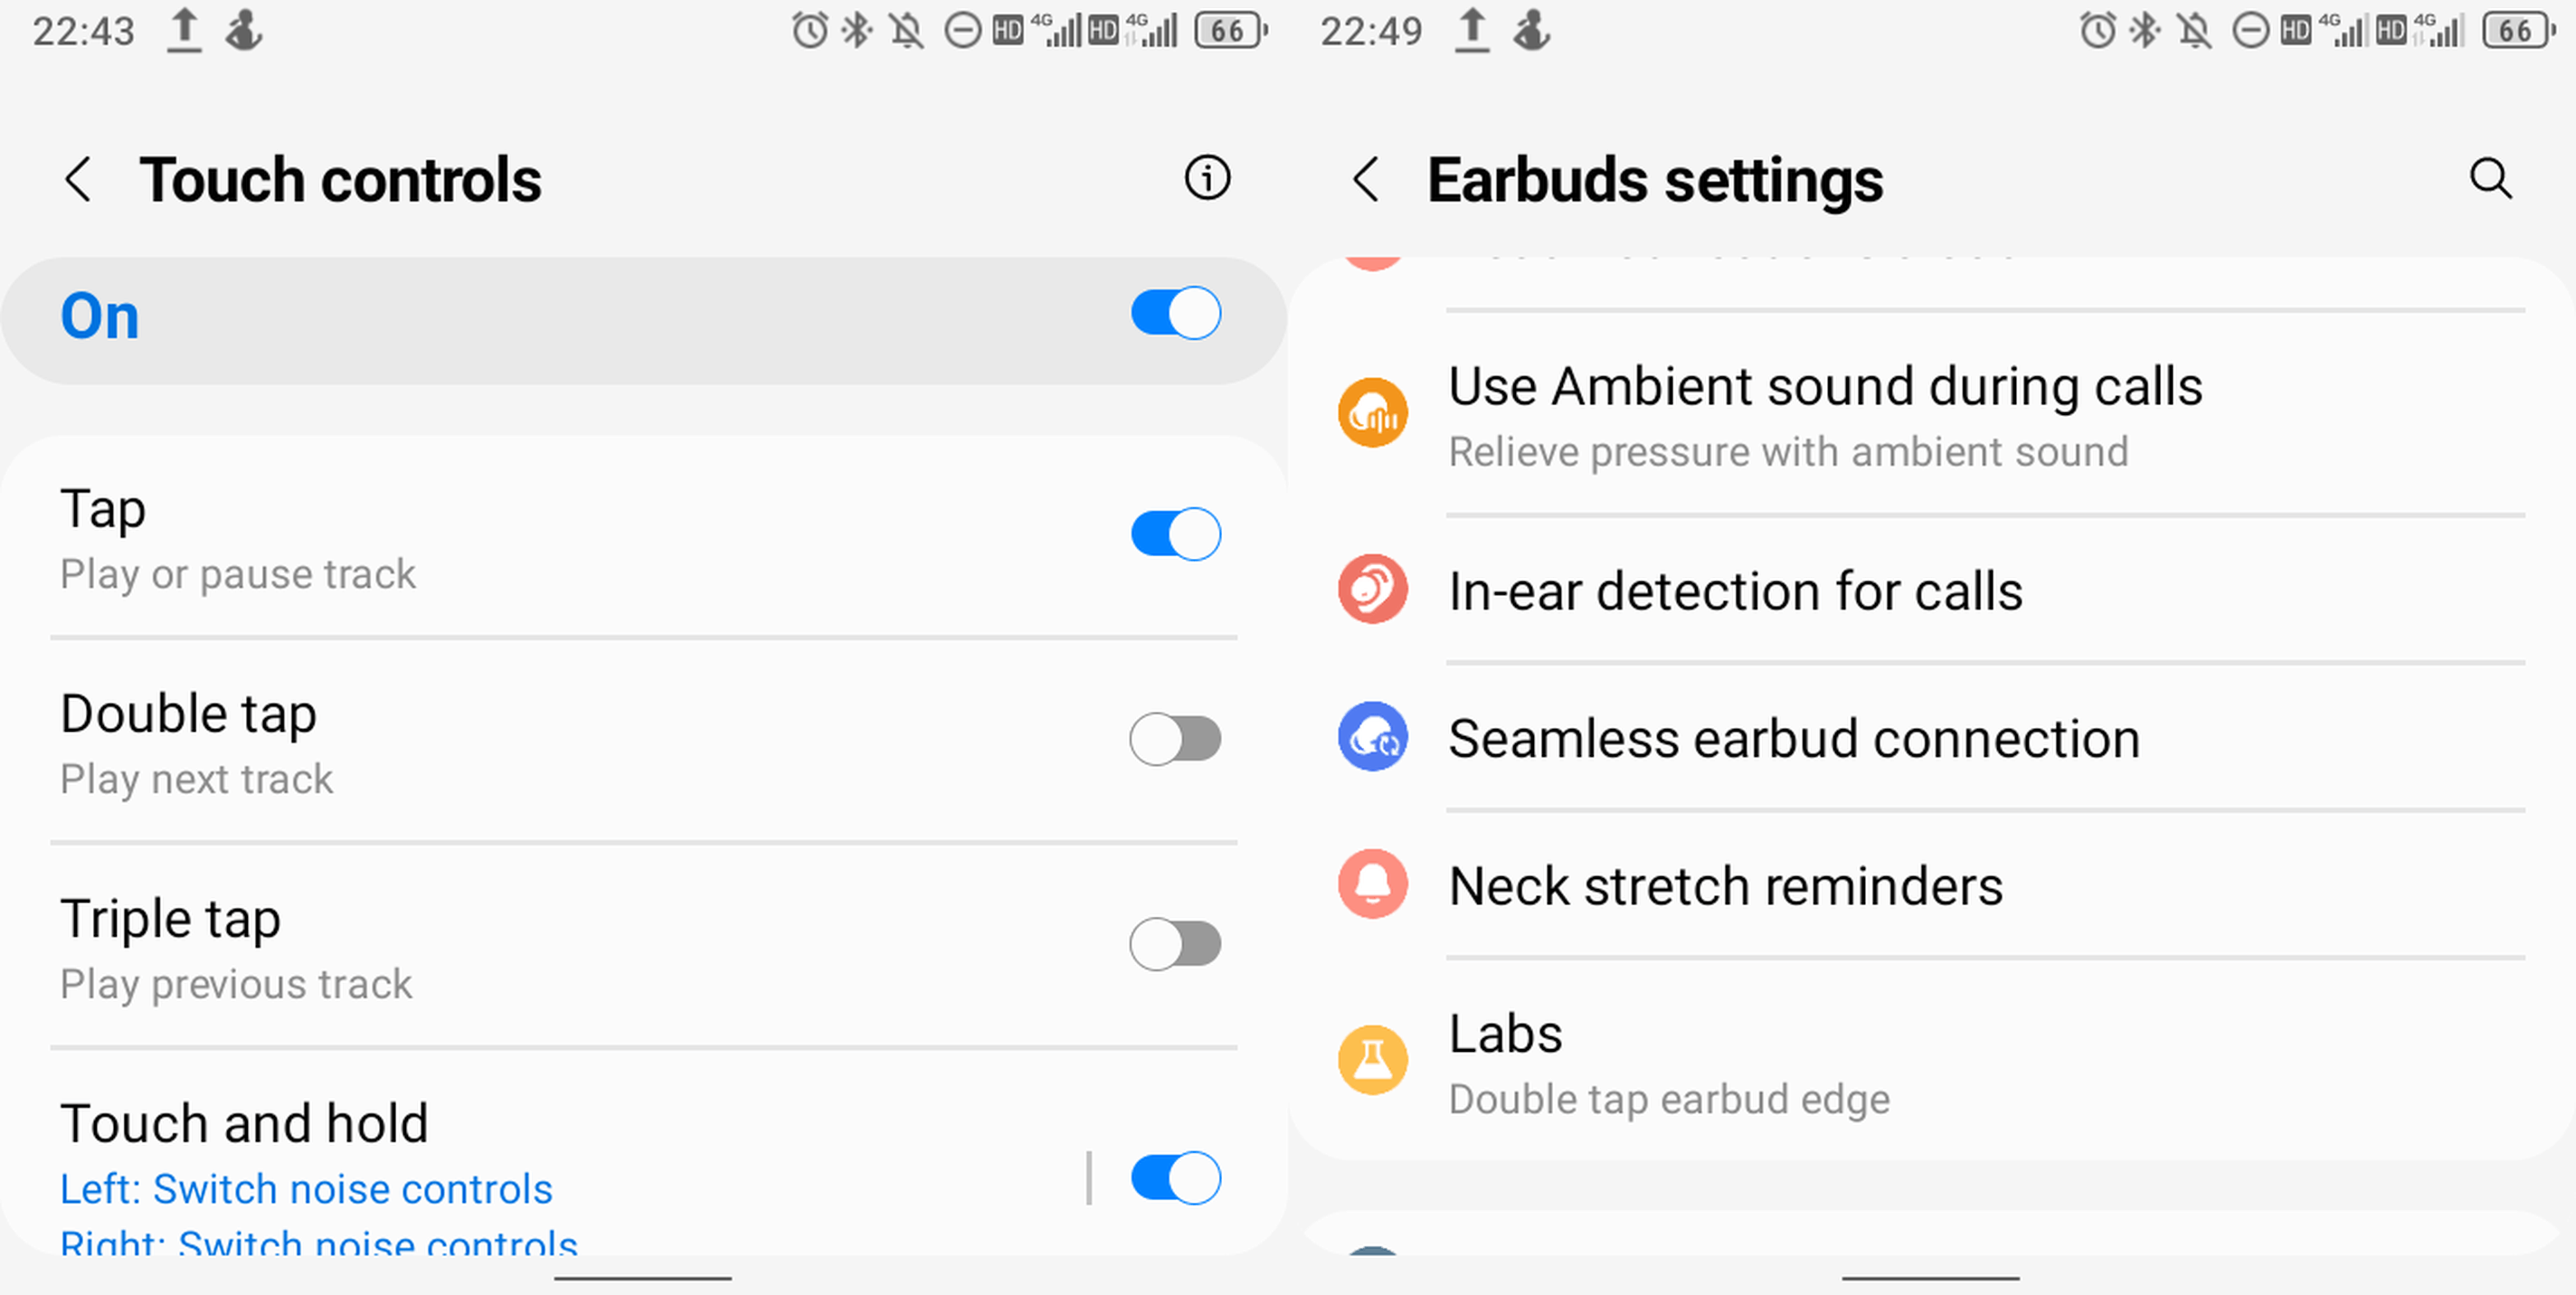Screen dimensions: 2576x1295
Task: Enable Triple tap previous track toggle
Action: 1175,944
